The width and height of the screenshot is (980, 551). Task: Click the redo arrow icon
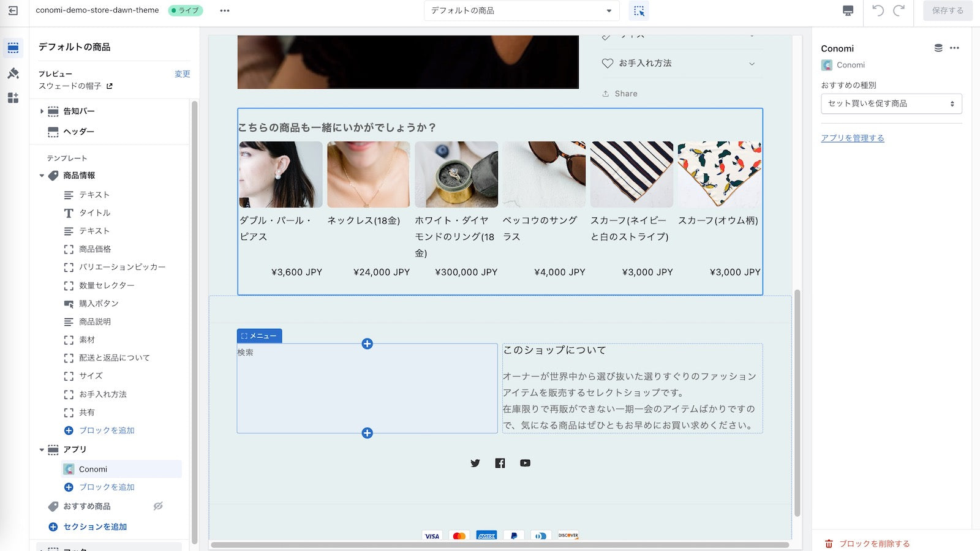(x=899, y=10)
